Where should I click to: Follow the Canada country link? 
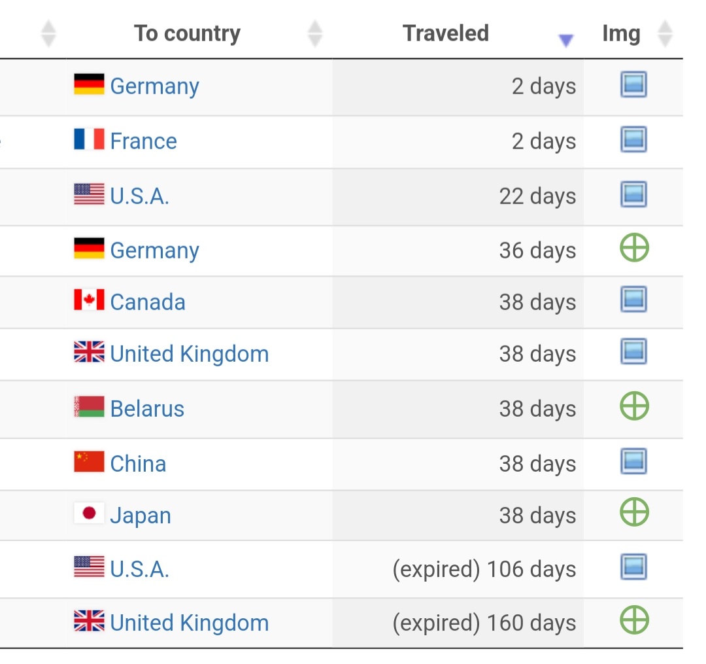[x=148, y=302]
